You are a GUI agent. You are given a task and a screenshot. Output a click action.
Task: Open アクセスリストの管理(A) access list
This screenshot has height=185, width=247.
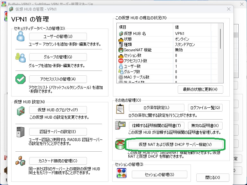tap(58, 79)
